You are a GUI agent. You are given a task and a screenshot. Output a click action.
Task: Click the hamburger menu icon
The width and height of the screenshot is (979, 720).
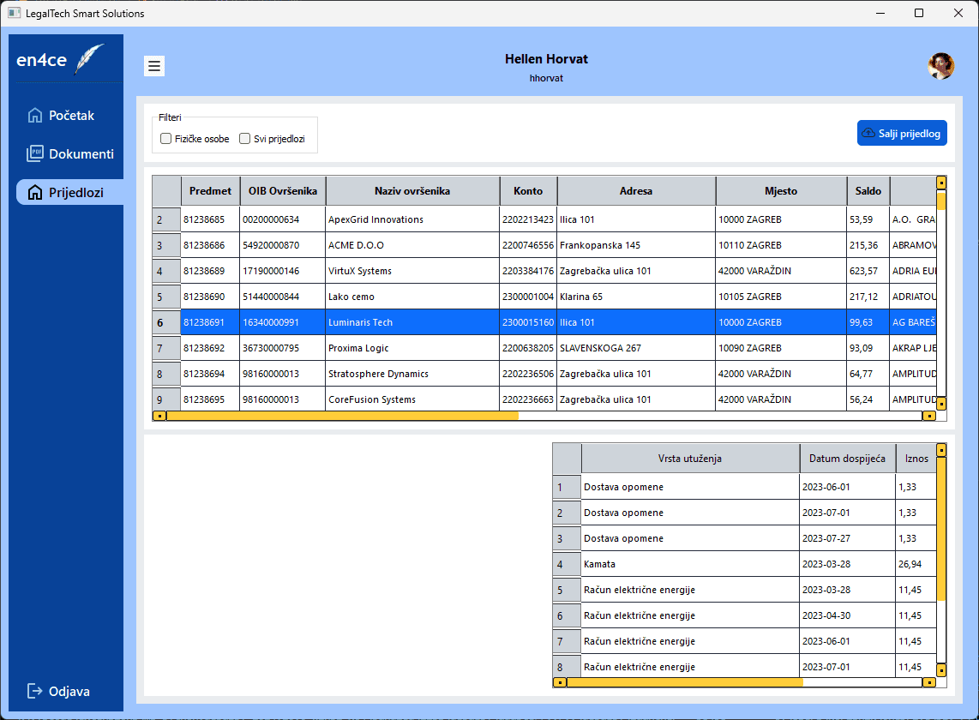coord(154,66)
